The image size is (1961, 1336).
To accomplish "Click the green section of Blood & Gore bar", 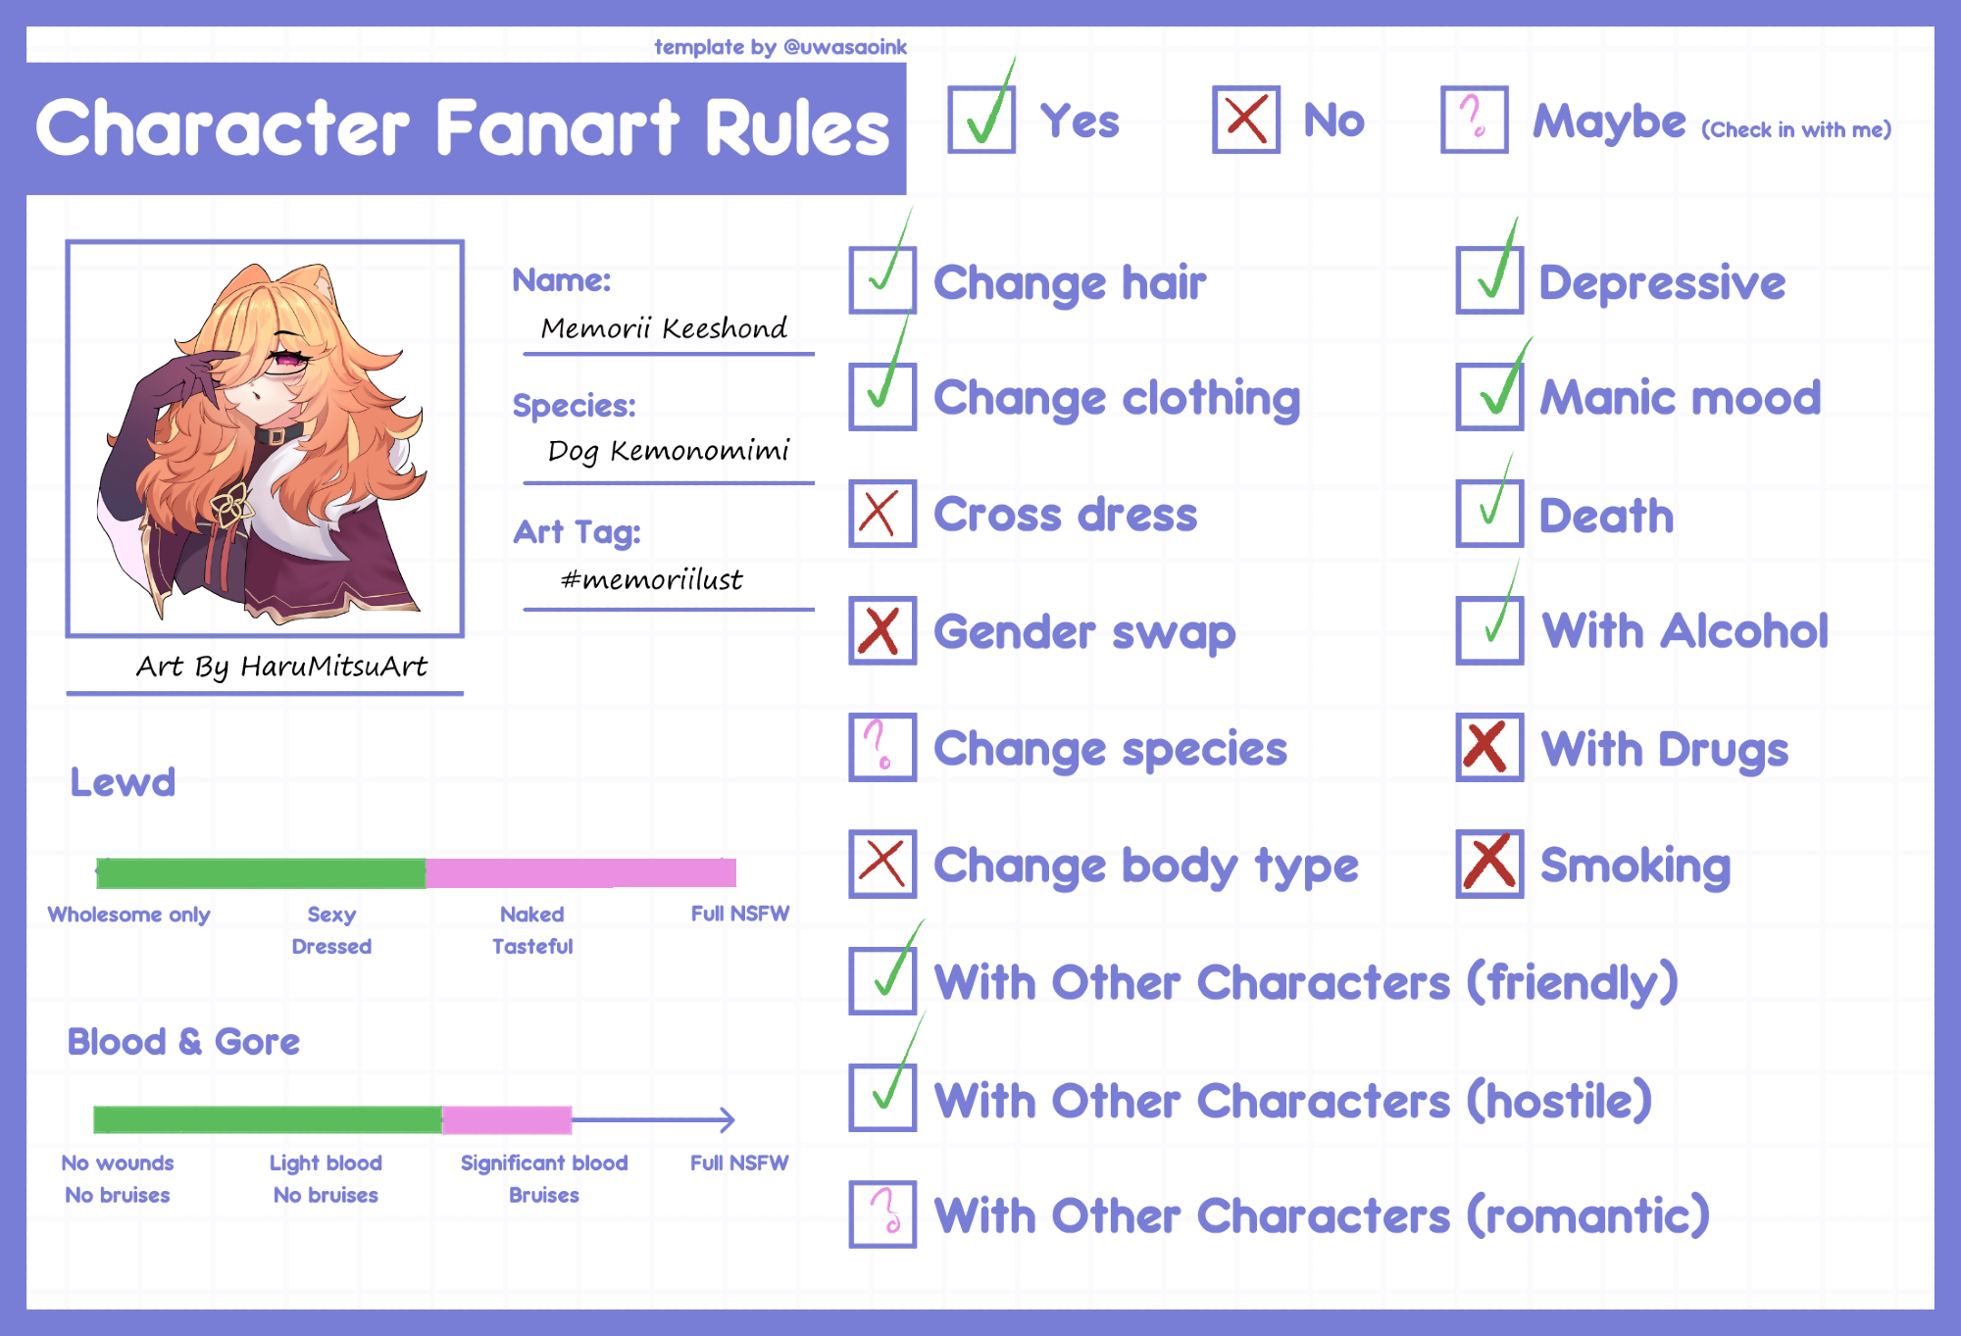I will point(268,1119).
